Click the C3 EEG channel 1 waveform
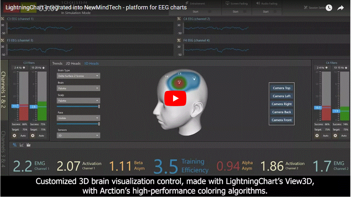 click(x=40, y=28)
